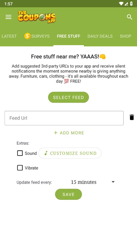Switch to the Daily Deals tab
The height and width of the screenshot is (244, 137).
pyautogui.click(x=100, y=36)
